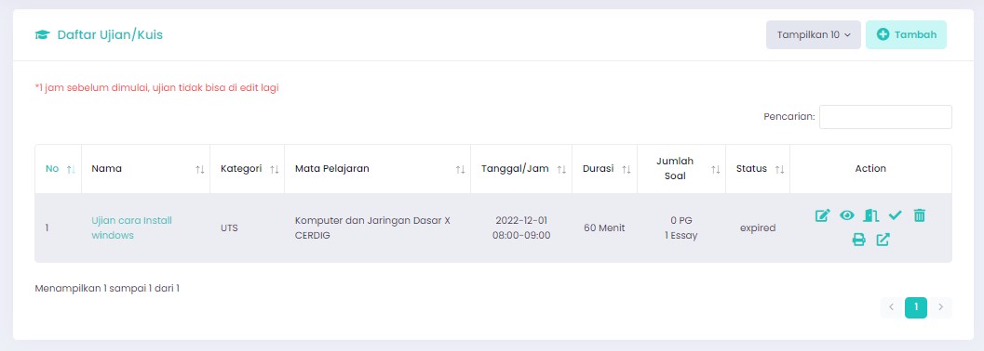Open the external link icon in Action
The height and width of the screenshot is (351, 984).
(883, 240)
